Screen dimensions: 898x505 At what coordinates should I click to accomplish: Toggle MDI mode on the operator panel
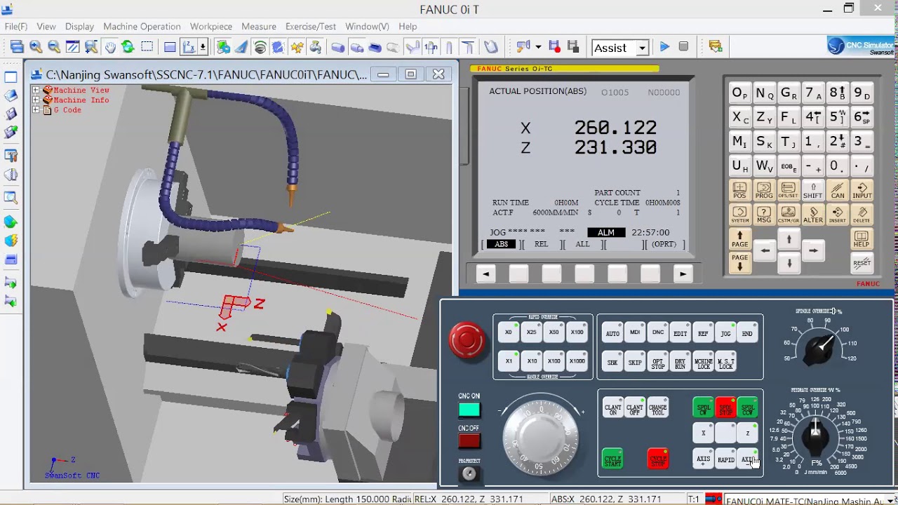635,332
